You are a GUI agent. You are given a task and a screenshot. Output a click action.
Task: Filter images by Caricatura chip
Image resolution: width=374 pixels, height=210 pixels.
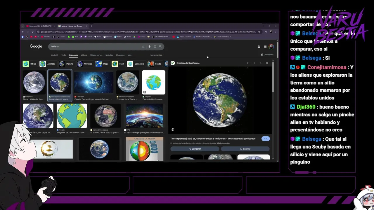[x=136, y=64]
